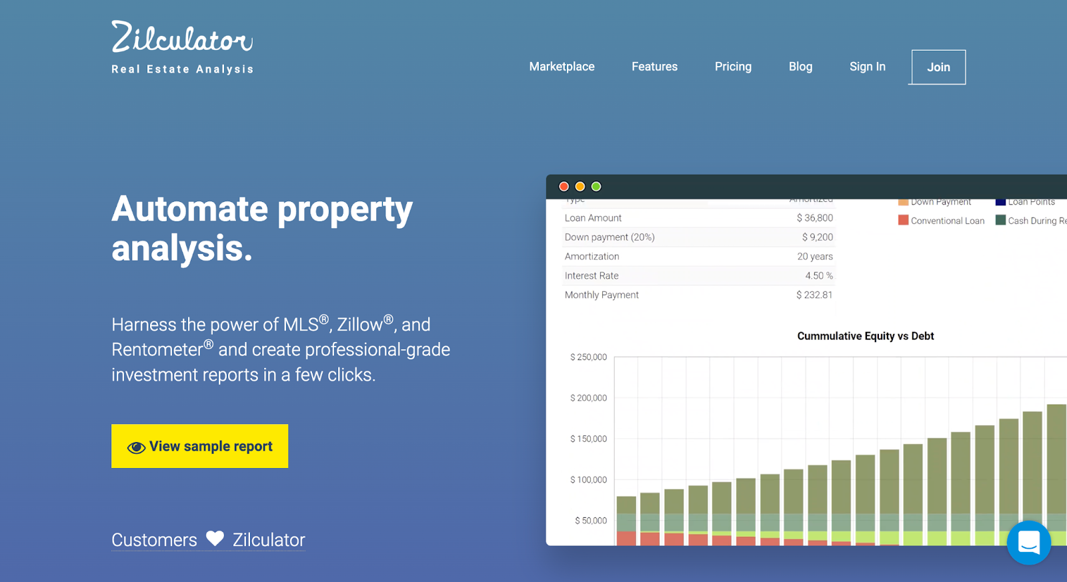Click the Cash During legend swatch

point(1000,220)
